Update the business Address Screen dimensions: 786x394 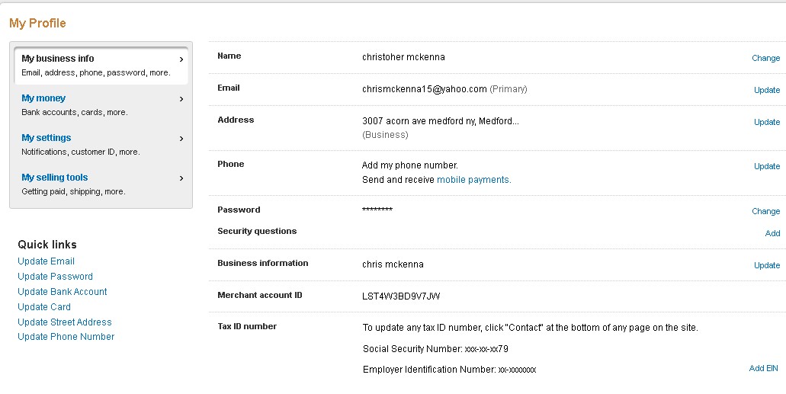(766, 122)
